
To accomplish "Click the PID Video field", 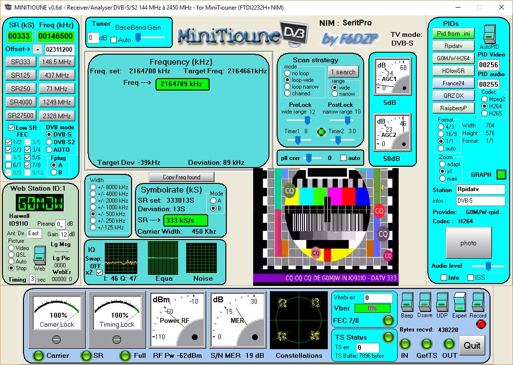I will coord(489,65).
